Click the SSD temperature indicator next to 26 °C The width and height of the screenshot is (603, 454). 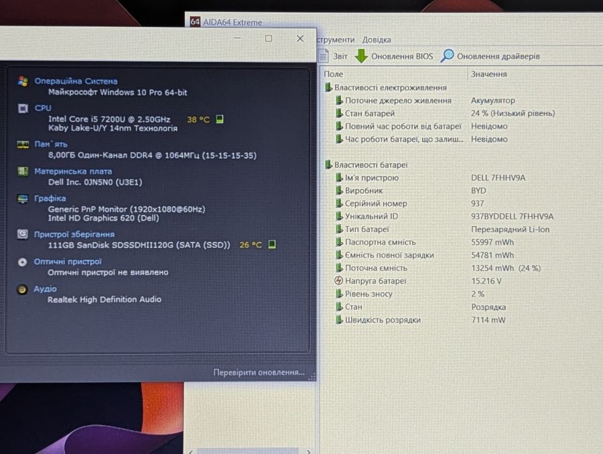coord(272,244)
